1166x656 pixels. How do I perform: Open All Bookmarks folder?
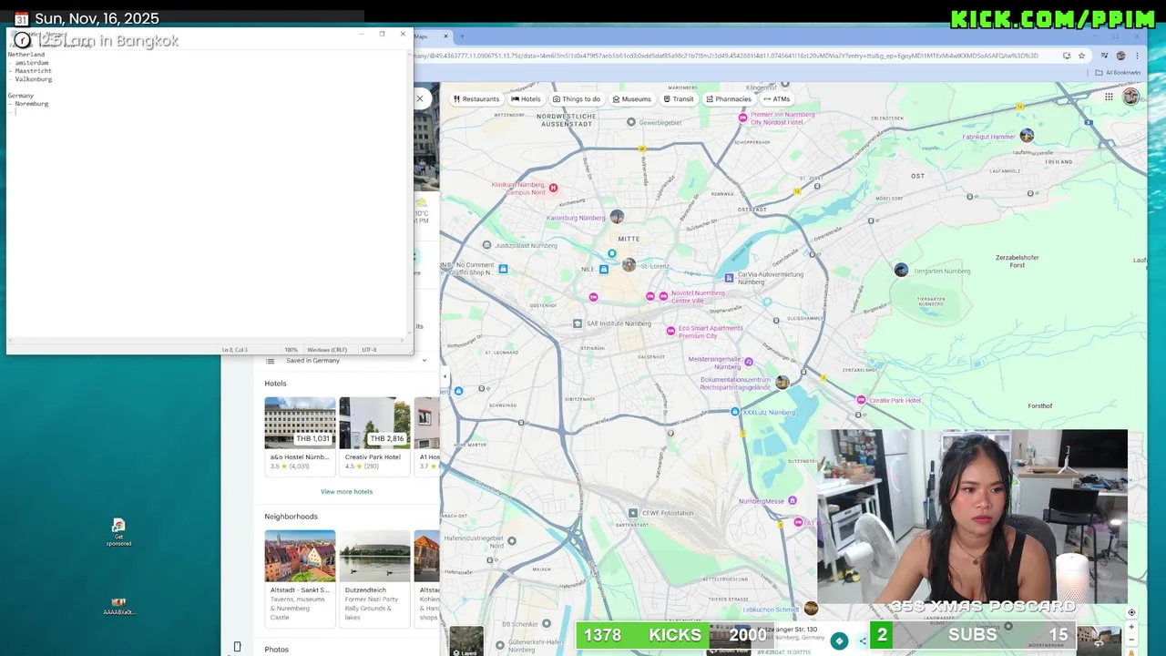point(1117,72)
